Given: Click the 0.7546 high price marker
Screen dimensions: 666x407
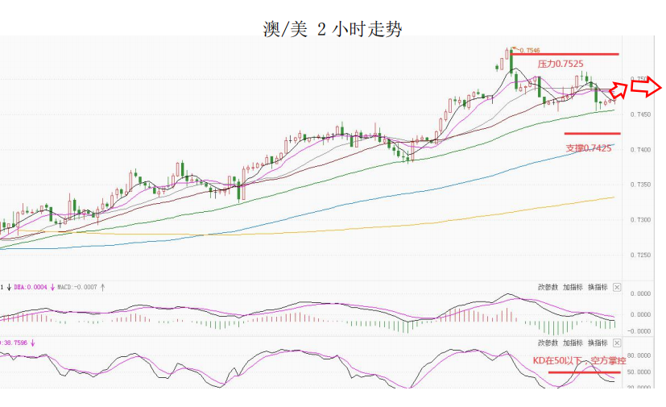Looking at the screenshot, I should point(527,50).
